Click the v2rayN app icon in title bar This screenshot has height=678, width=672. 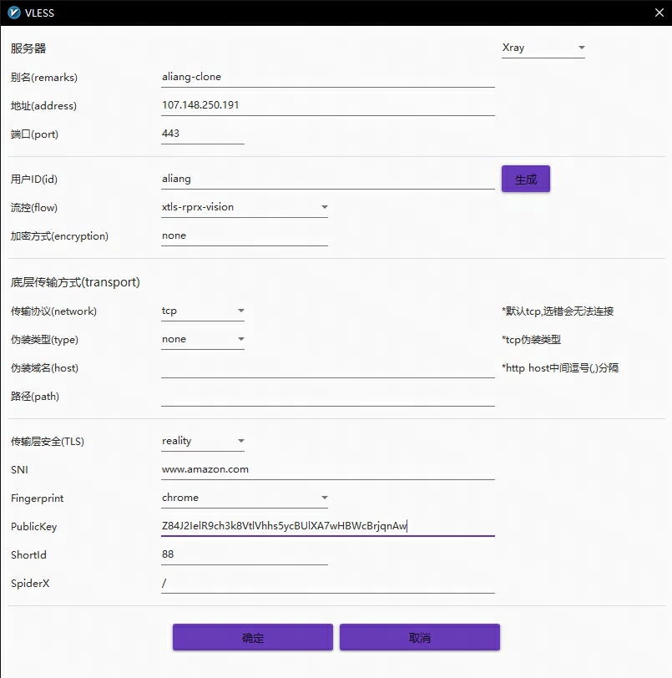[13, 13]
